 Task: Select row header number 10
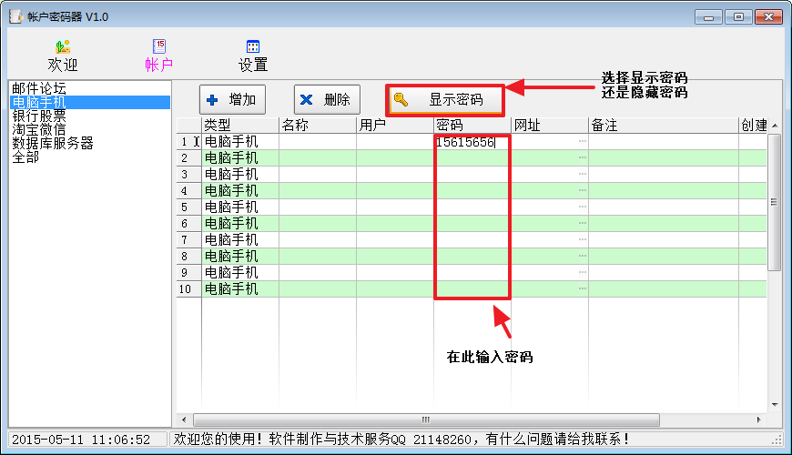(189, 288)
